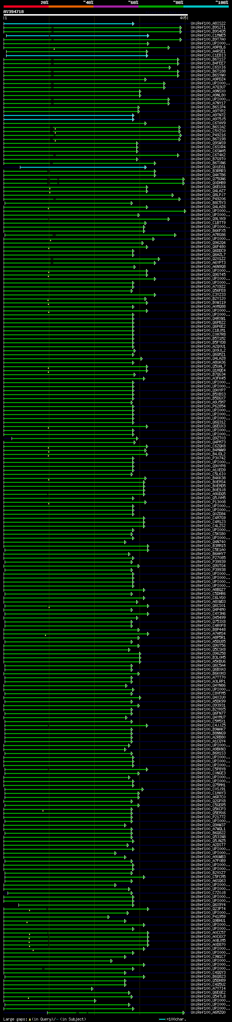Select the UniRef100_C6TAV9 label

208,123
